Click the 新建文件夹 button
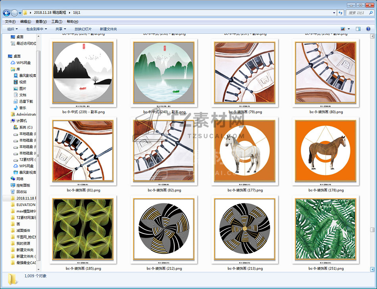This screenshot has width=377, height=289. click(108, 29)
